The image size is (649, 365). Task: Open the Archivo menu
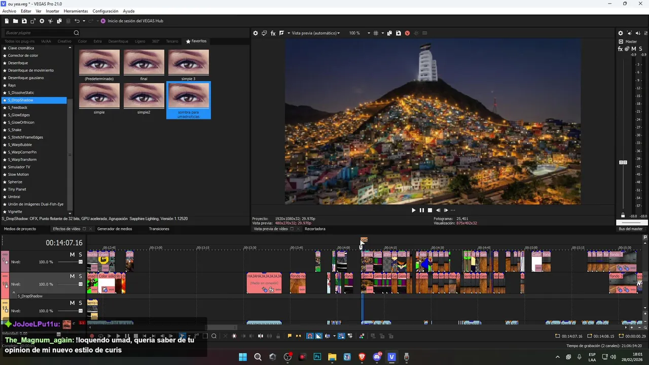(9, 11)
